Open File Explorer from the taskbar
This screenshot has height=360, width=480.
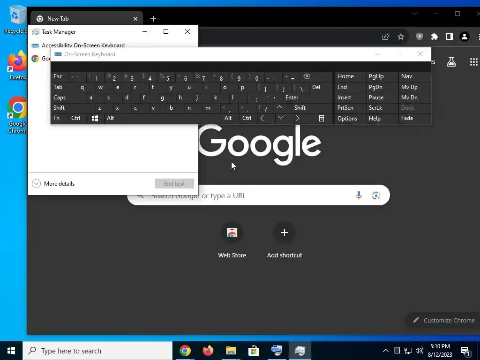pos(231,351)
